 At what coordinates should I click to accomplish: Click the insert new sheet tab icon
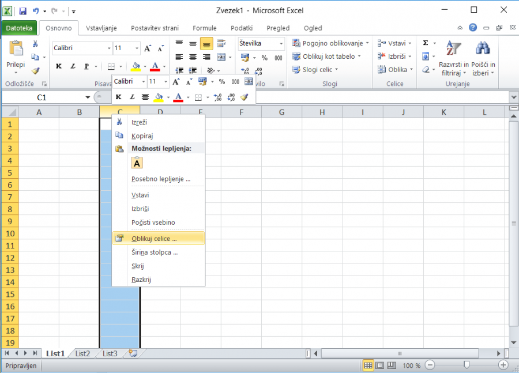(x=133, y=353)
